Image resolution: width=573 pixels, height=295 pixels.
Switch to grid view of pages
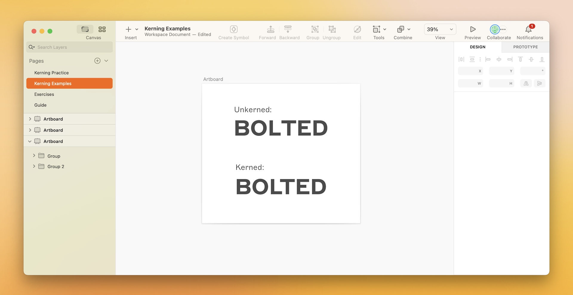(102, 29)
